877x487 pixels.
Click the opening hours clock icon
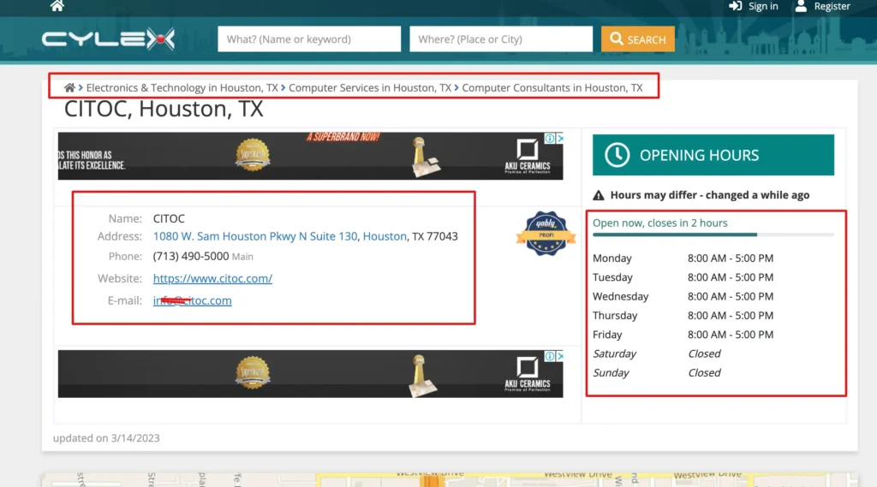[x=617, y=155]
